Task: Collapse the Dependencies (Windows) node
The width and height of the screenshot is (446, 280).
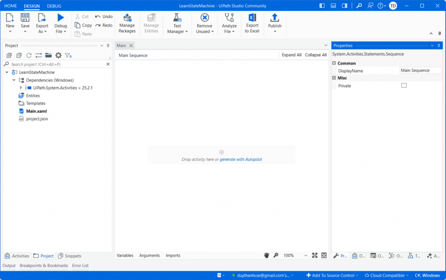Action: click(x=14, y=80)
